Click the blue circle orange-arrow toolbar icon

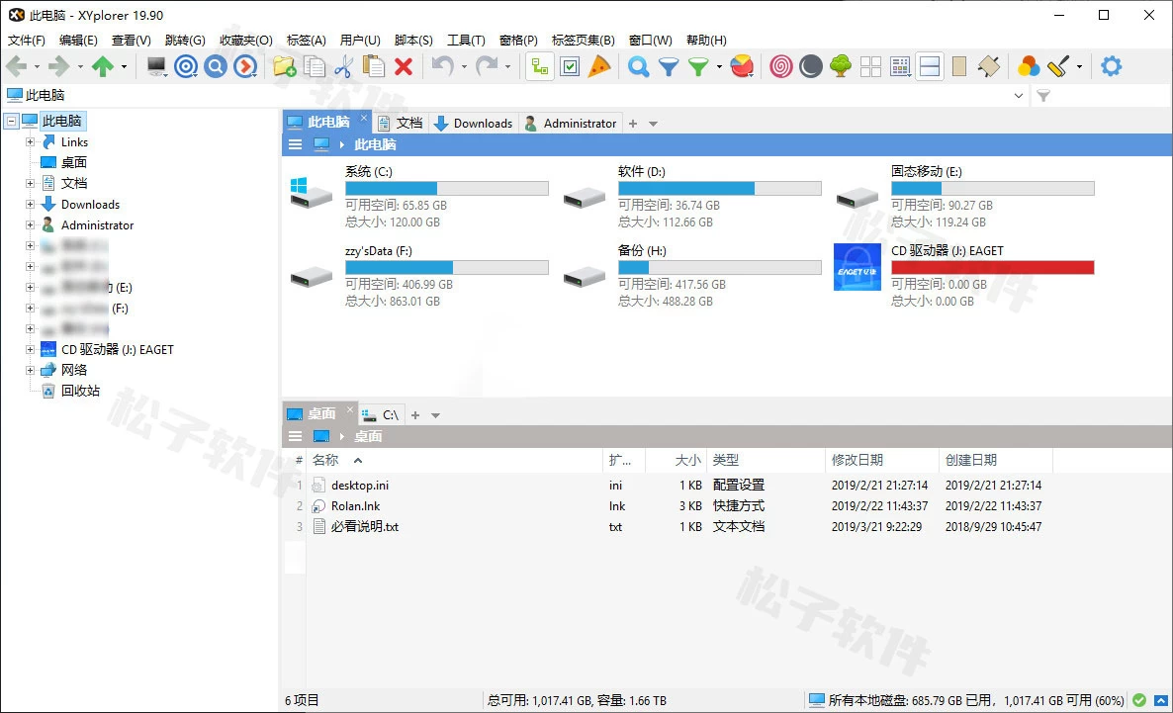(245, 66)
